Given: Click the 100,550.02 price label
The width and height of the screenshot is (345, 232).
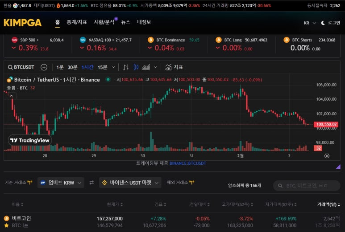Looking at the screenshot, I should pyautogui.click(x=326, y=124).
